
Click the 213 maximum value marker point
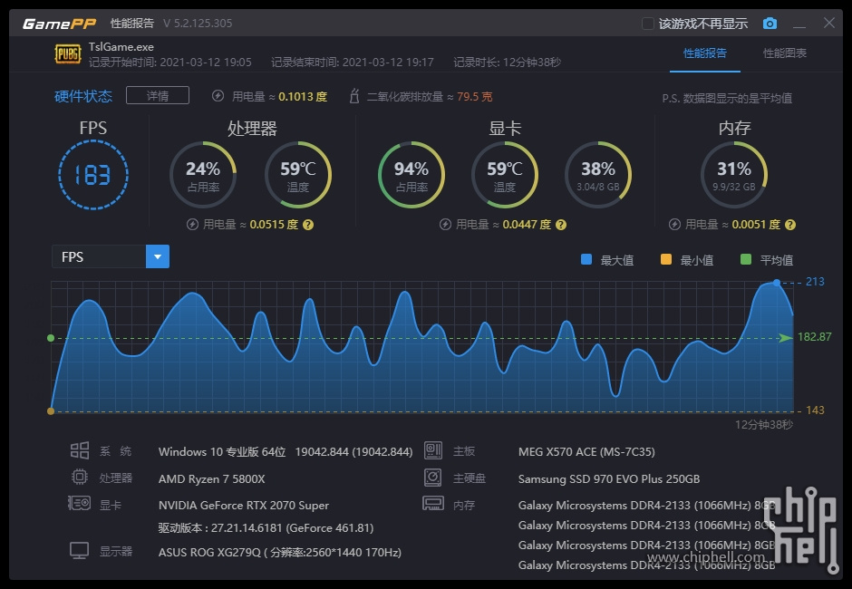click(777, 283)
